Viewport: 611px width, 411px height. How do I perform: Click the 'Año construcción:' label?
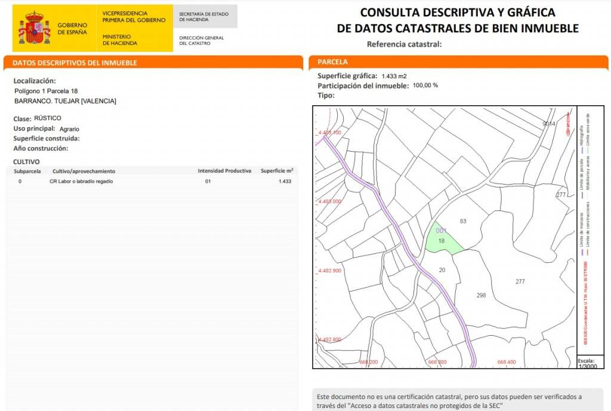(x=41, y=148)
